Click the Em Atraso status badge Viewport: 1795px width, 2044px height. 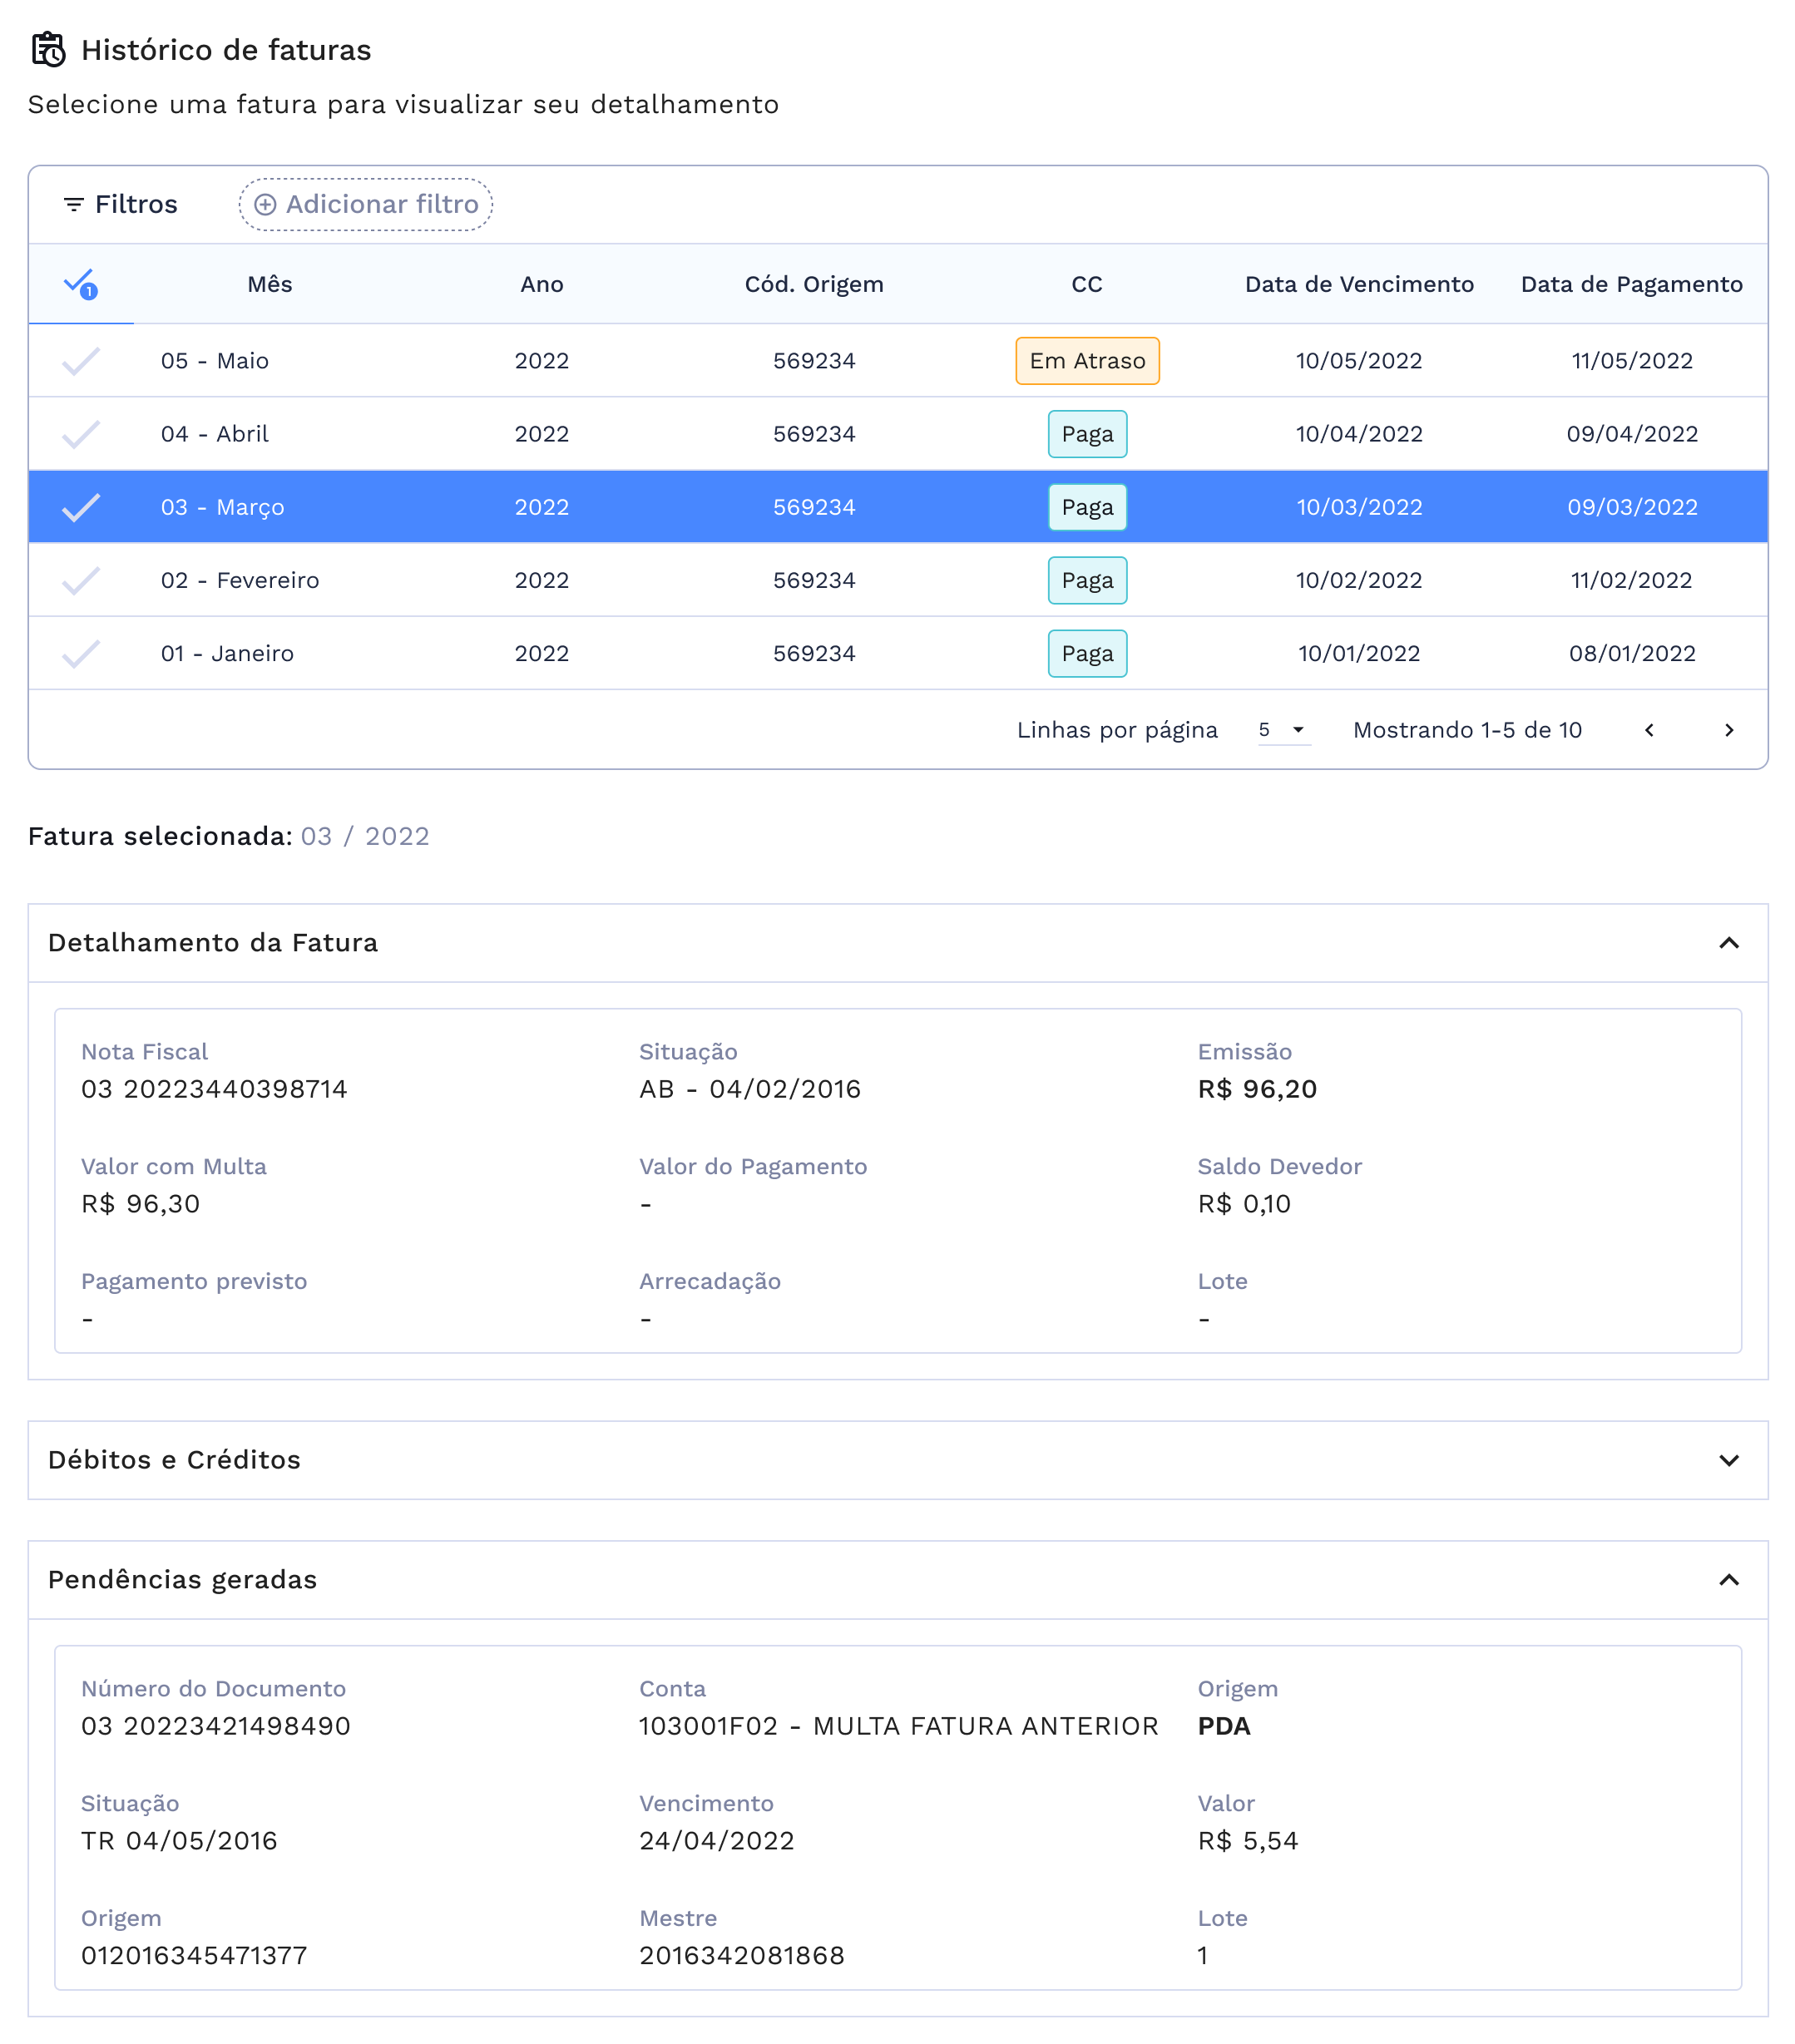tap(1087, 361)
